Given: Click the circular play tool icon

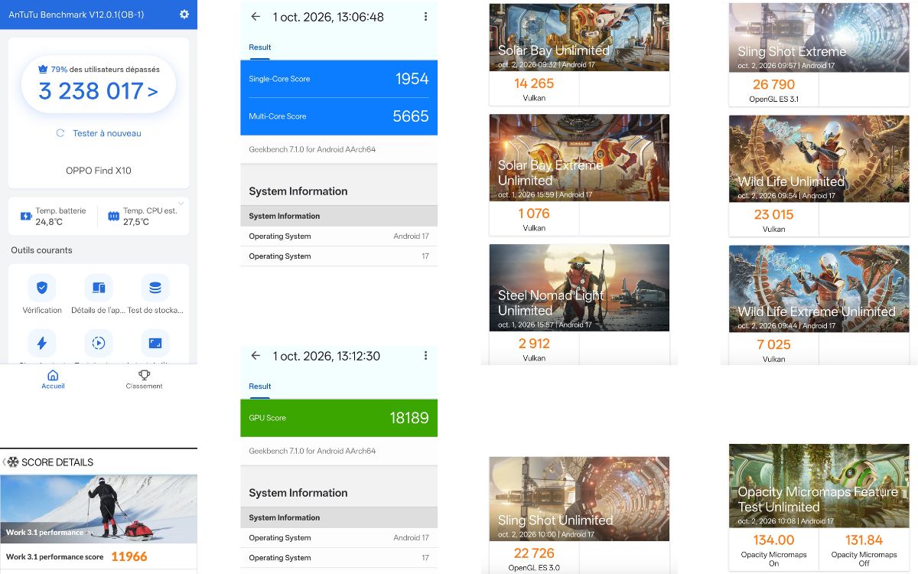Looking at the screenshot, I should tap(99, 343).
